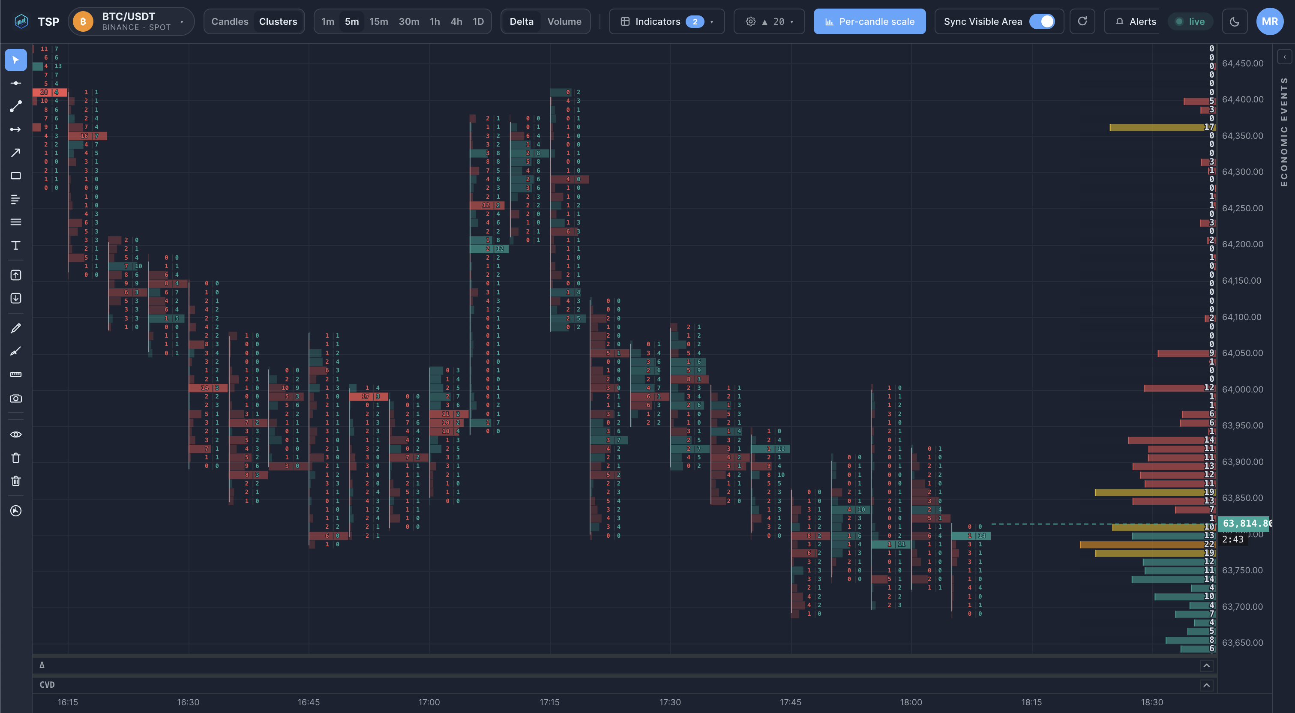Switch to Clusters view

(278, 21)
